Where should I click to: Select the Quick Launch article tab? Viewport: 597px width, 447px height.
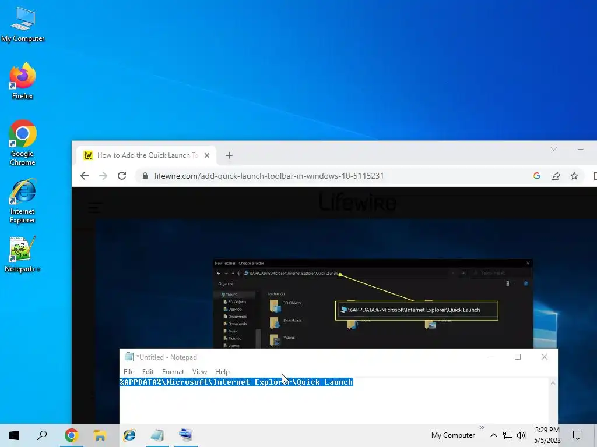[146, 155]
